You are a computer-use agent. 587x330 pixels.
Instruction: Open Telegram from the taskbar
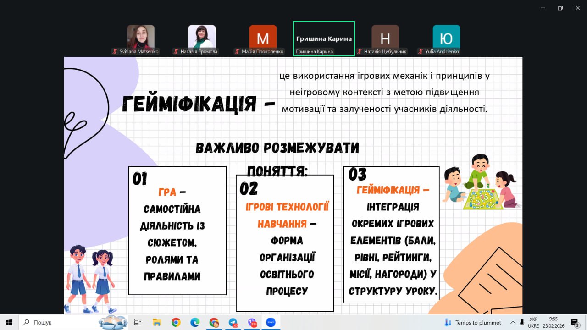[x=233, y=322]
